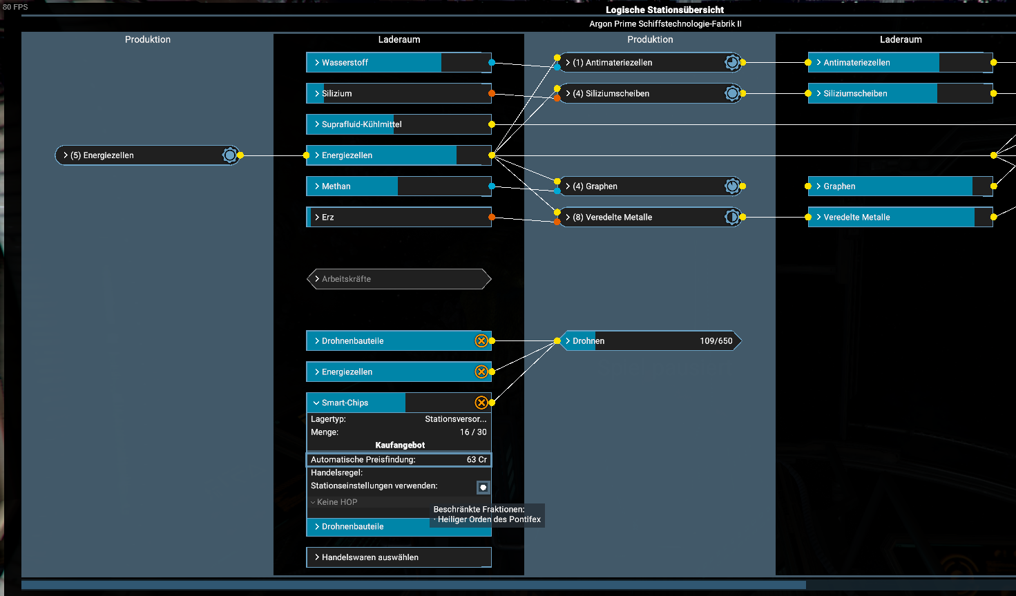
Task: Click the Graphen production status icon
Action: (732, 186)
